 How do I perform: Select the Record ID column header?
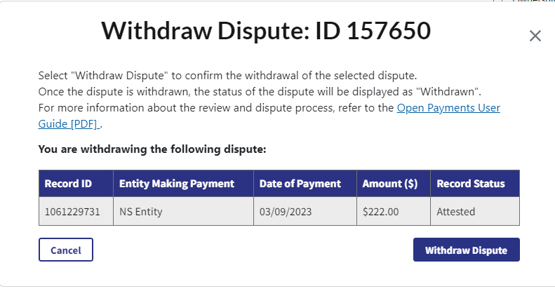pyautogui.click(x=68, y=184)
